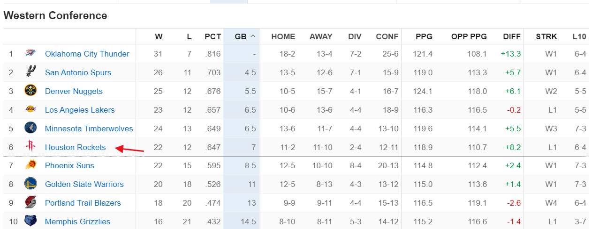Image resolution: width=592 pixels, height=229 pixels.
Task: Click the Memphis Grizzlies logo icon
Action: [30, 222]
